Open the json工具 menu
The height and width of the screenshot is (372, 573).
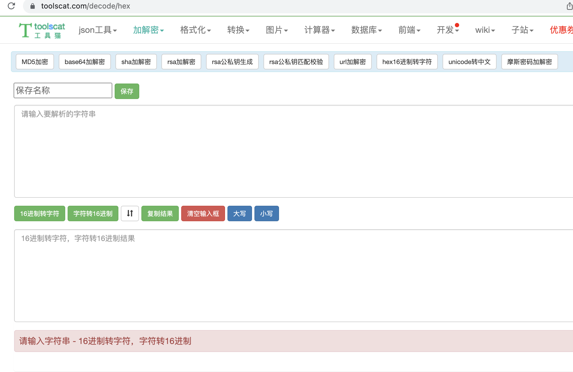pos(98,30)
